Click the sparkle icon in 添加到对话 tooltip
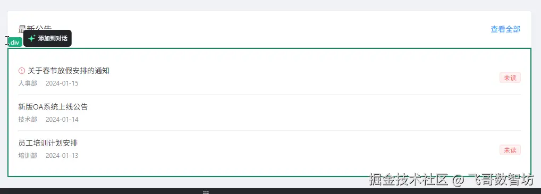Image resolution: width=541 pixels, height=194 pixels. [32, 38]
